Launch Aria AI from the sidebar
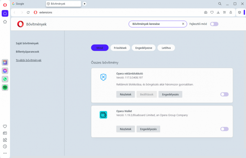246x158 pixels. [5, 62]
